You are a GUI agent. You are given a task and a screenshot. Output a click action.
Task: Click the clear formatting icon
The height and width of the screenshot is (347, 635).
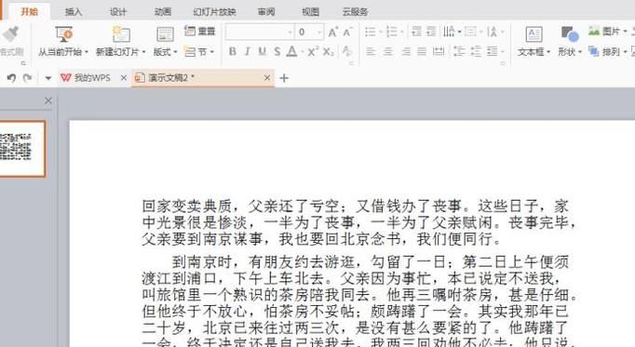[x=347, y=51]
